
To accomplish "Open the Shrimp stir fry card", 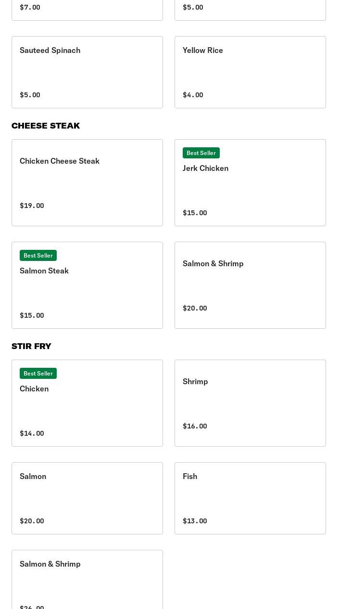I will pos(250,403).
